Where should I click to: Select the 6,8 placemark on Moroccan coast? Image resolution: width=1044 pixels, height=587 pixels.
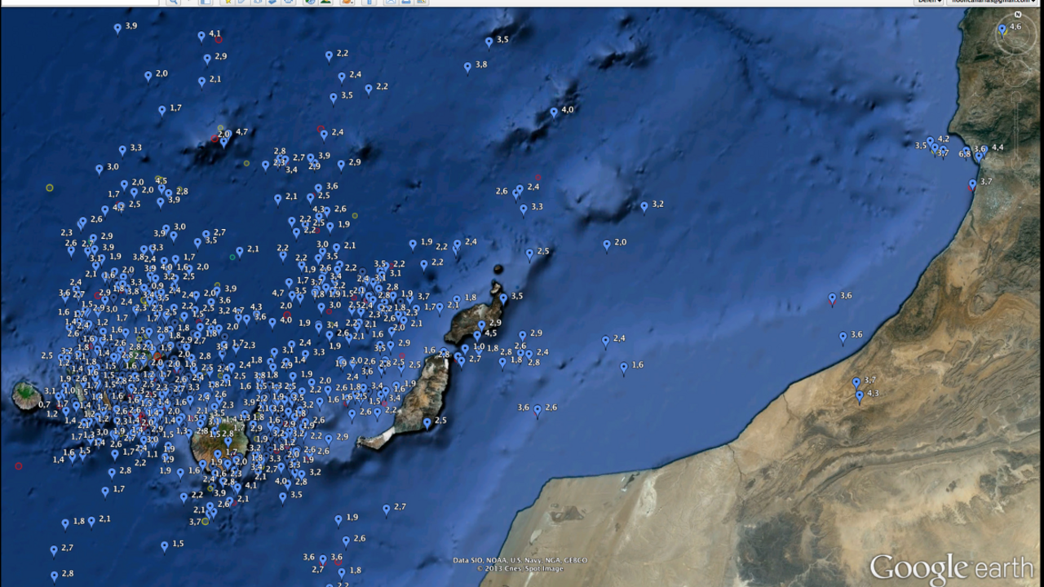click(x=966, y=152)
